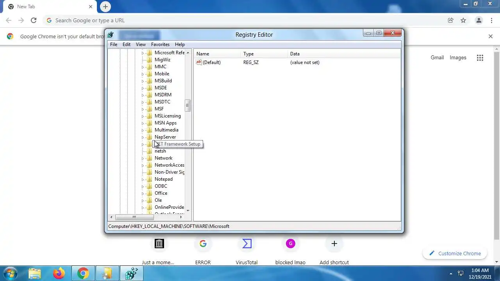Click the tree scroll up arrow
Viewport: 500px width, 281px height.
click(x=188, y=53)
